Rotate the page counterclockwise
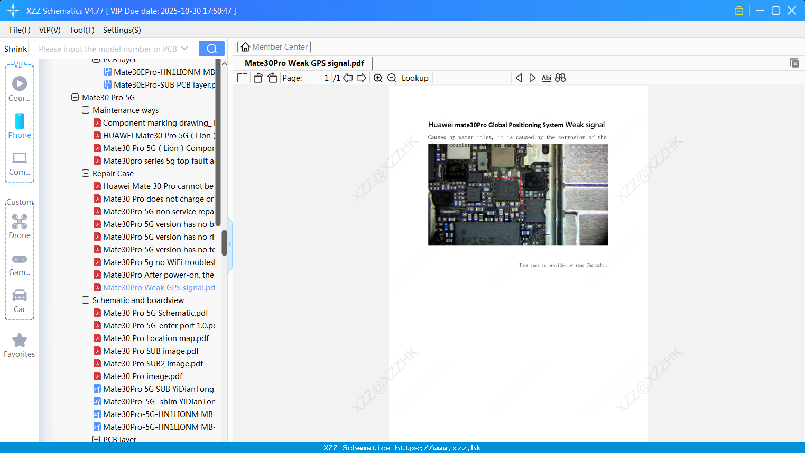Viewport: 805px width, 453px height. (x=258, y=78)
